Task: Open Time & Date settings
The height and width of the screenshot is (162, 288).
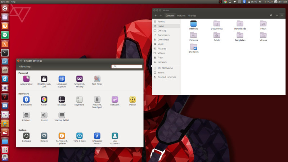Action: tap(79, 138)
